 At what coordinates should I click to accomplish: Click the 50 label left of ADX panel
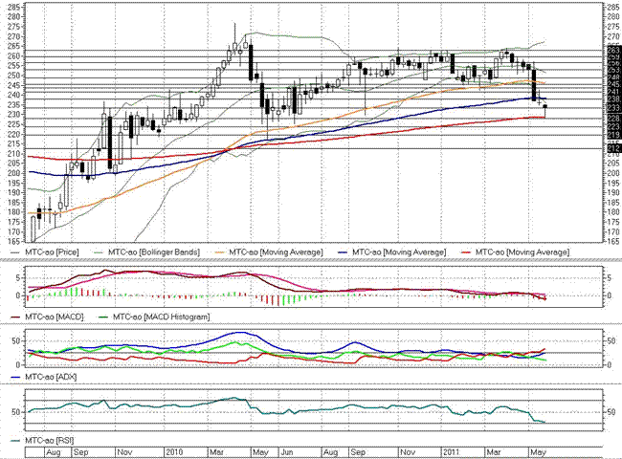[x=15, y=340]
